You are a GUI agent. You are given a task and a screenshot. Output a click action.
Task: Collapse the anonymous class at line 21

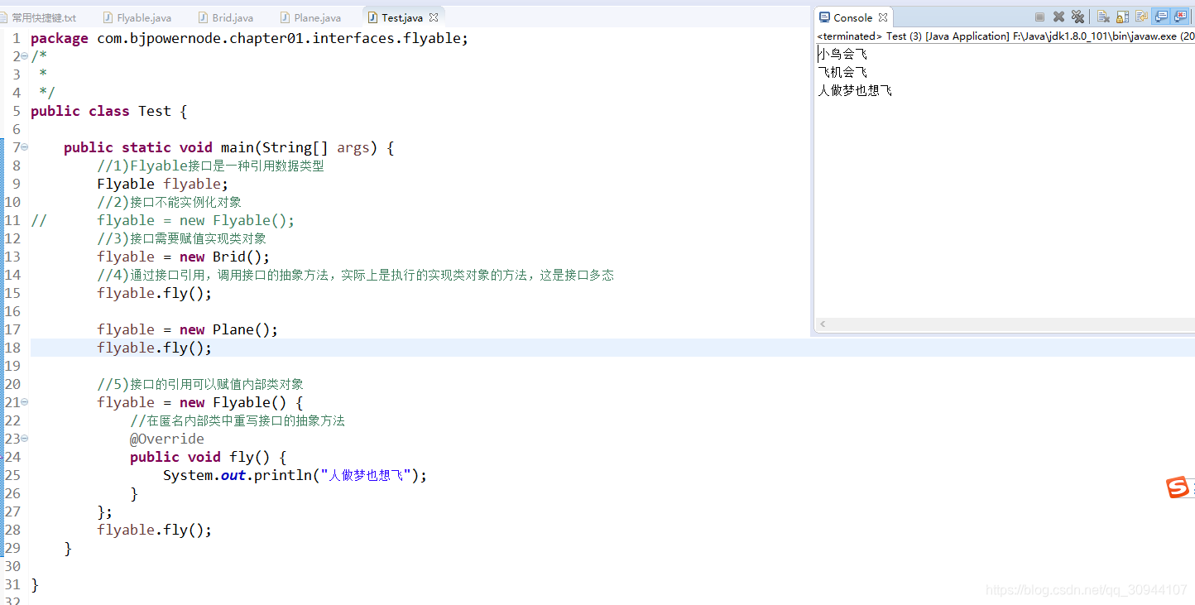click(24, 402)
